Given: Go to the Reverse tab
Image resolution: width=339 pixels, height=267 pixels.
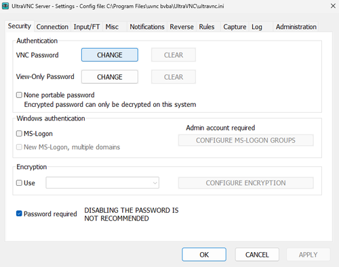Looking at the screenshot, I should coord(182,27).
